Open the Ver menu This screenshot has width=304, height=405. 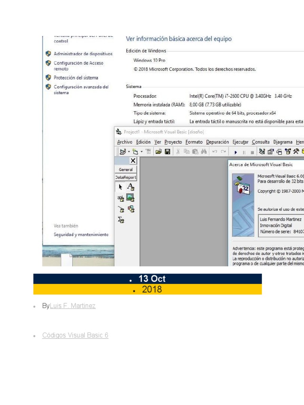(158, 142)
